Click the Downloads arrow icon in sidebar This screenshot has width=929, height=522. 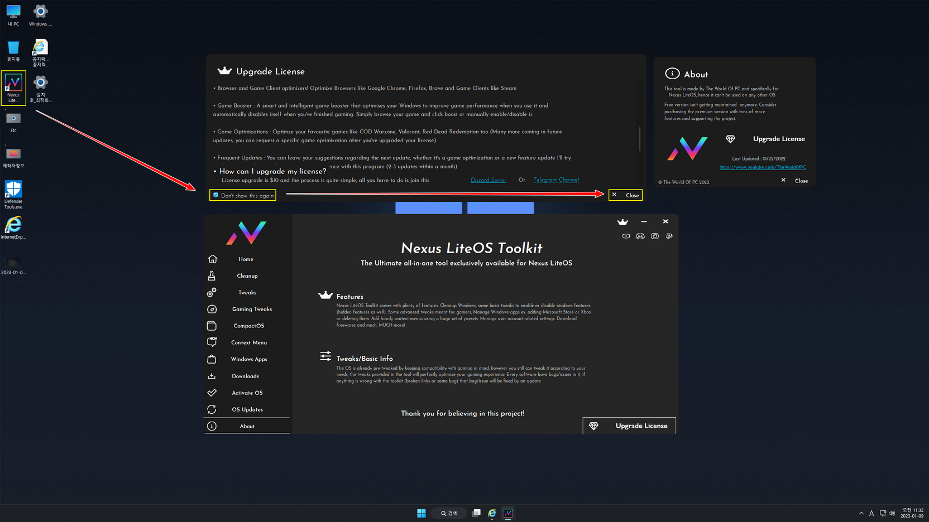coord(212,376)
